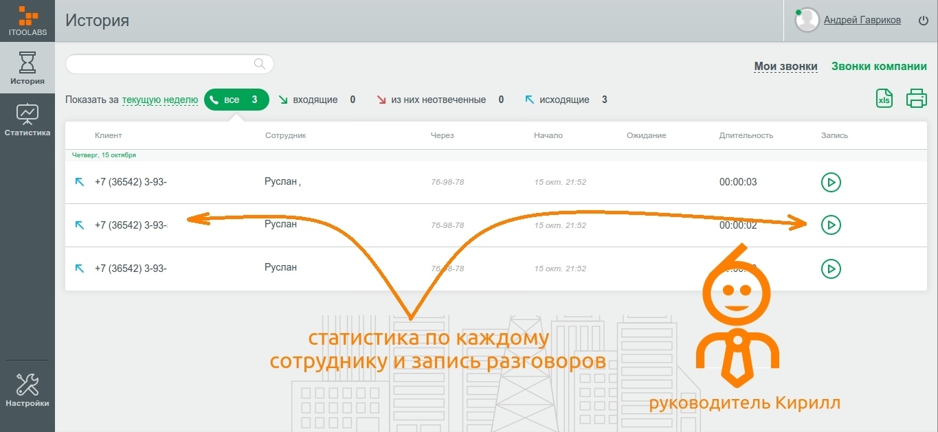Open the Настройки section in sidebar
Screen dimensions: 938x432
coord(27,388)
